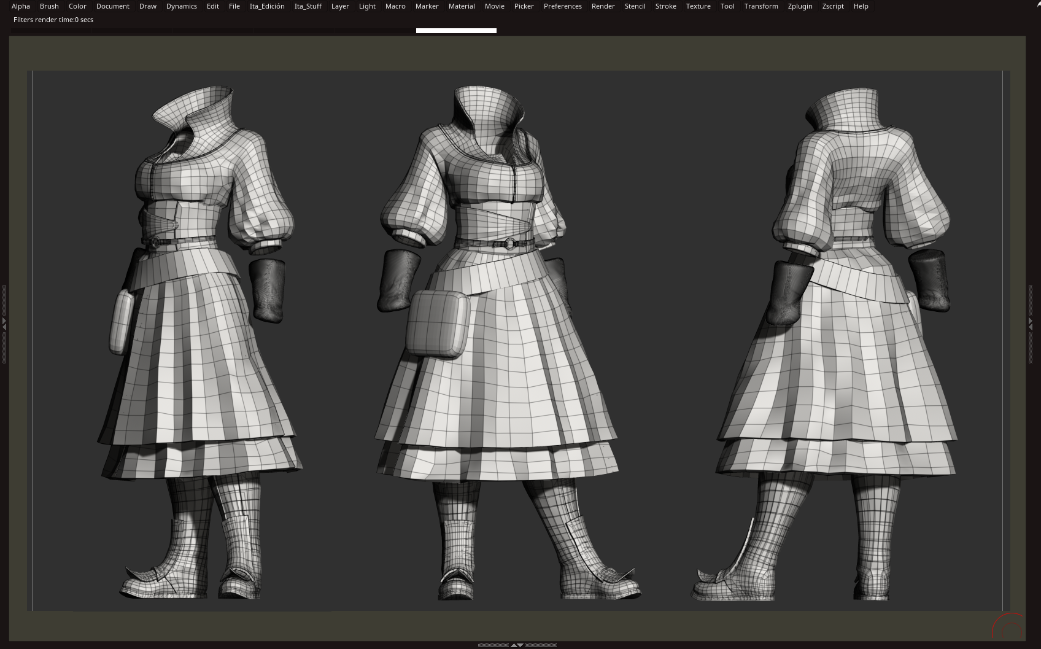1041x649 pixels.
Task: Open the Macro menu
Action: pos(395,6)
